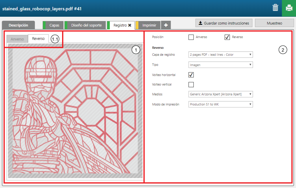Screen dimensions: 296x188
Task: Close the Registro tab with X icon
Action: point(130,25)
